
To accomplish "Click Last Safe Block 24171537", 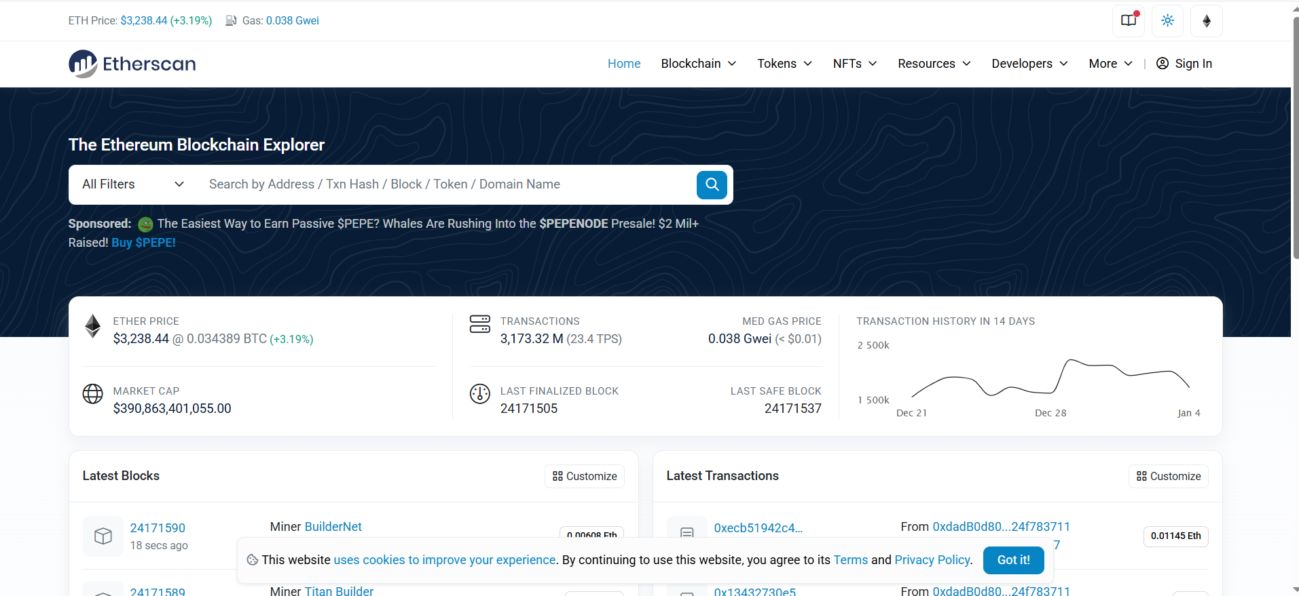I will tap(793, 408).
